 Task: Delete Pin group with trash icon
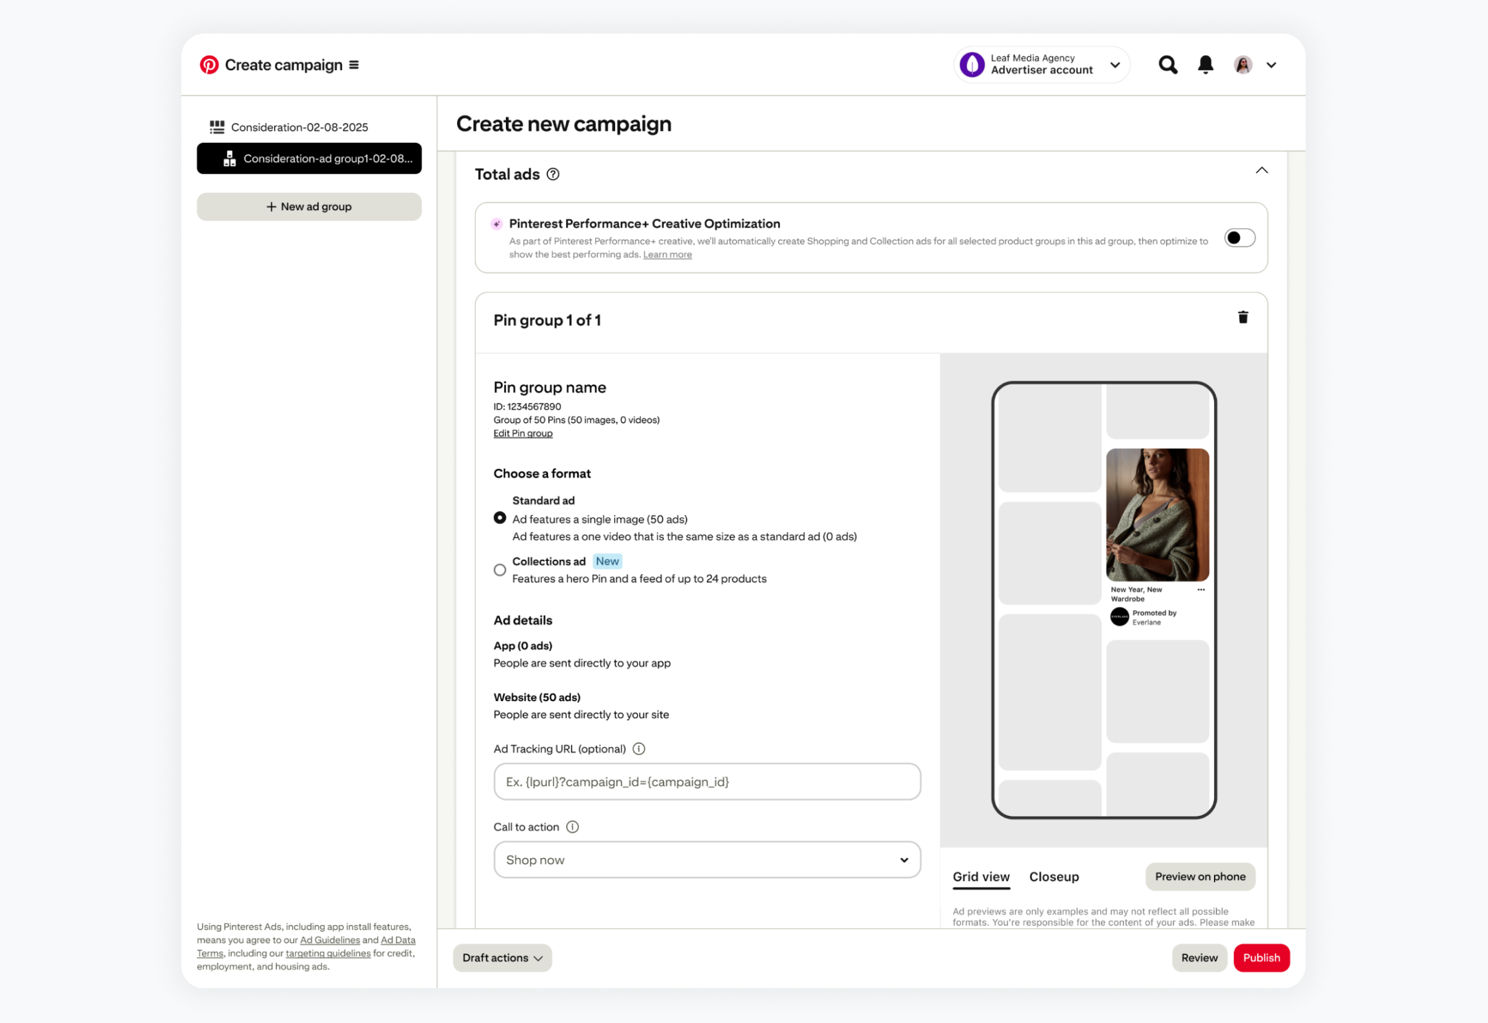pos(1242,317)
